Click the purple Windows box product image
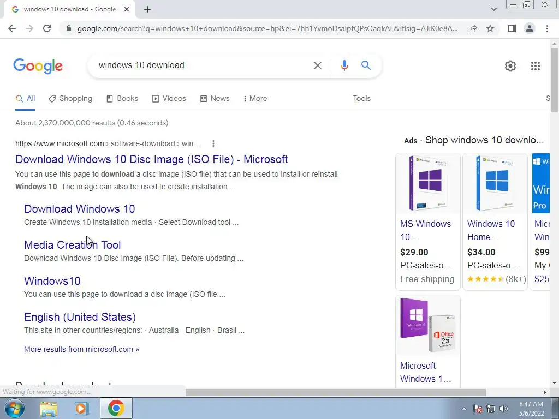 428,183
